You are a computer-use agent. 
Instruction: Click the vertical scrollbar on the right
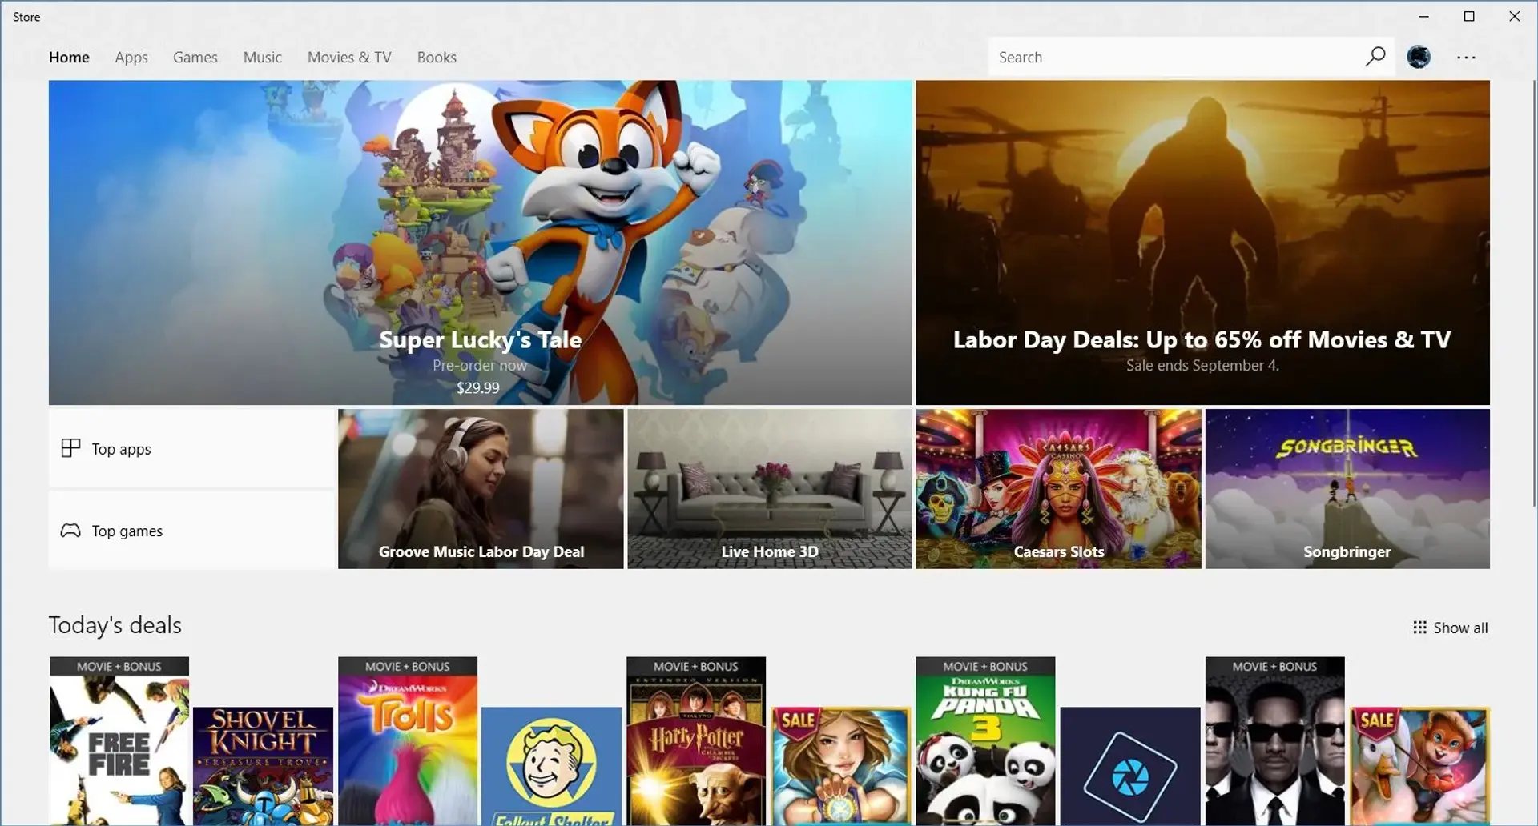pyautogui.click(x=1534, y=293)
